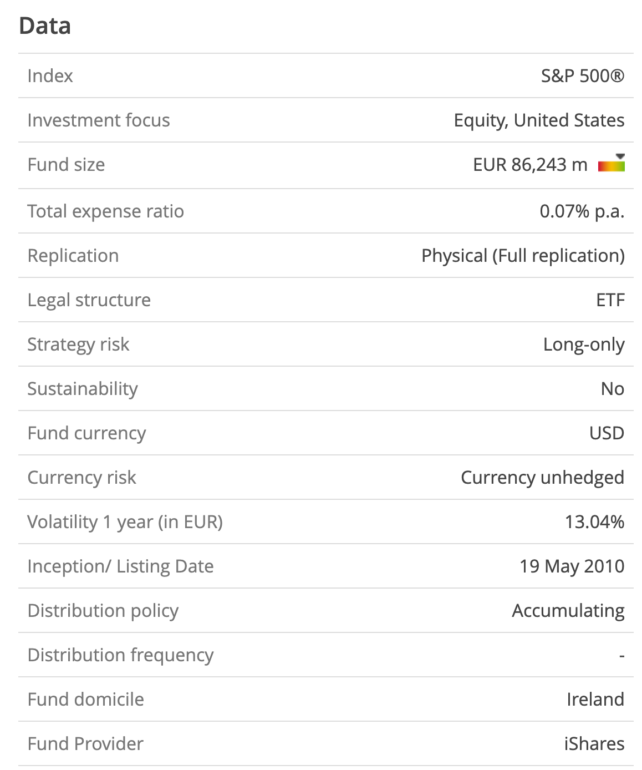Select the 0.07% p.a. expense value
642x770 pixels.
[582, 211]
